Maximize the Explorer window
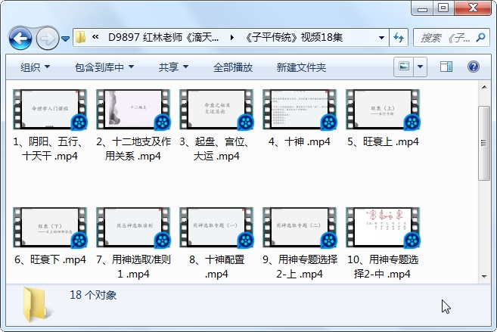Viewport: 497px width, 332px height. coord(443,8)
